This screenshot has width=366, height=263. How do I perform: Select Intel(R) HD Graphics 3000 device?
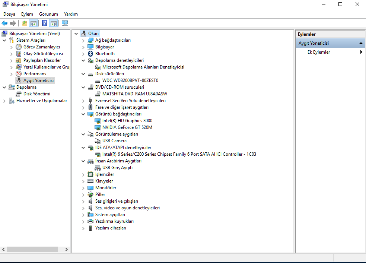pyautogui.click(x=127, y=121)
